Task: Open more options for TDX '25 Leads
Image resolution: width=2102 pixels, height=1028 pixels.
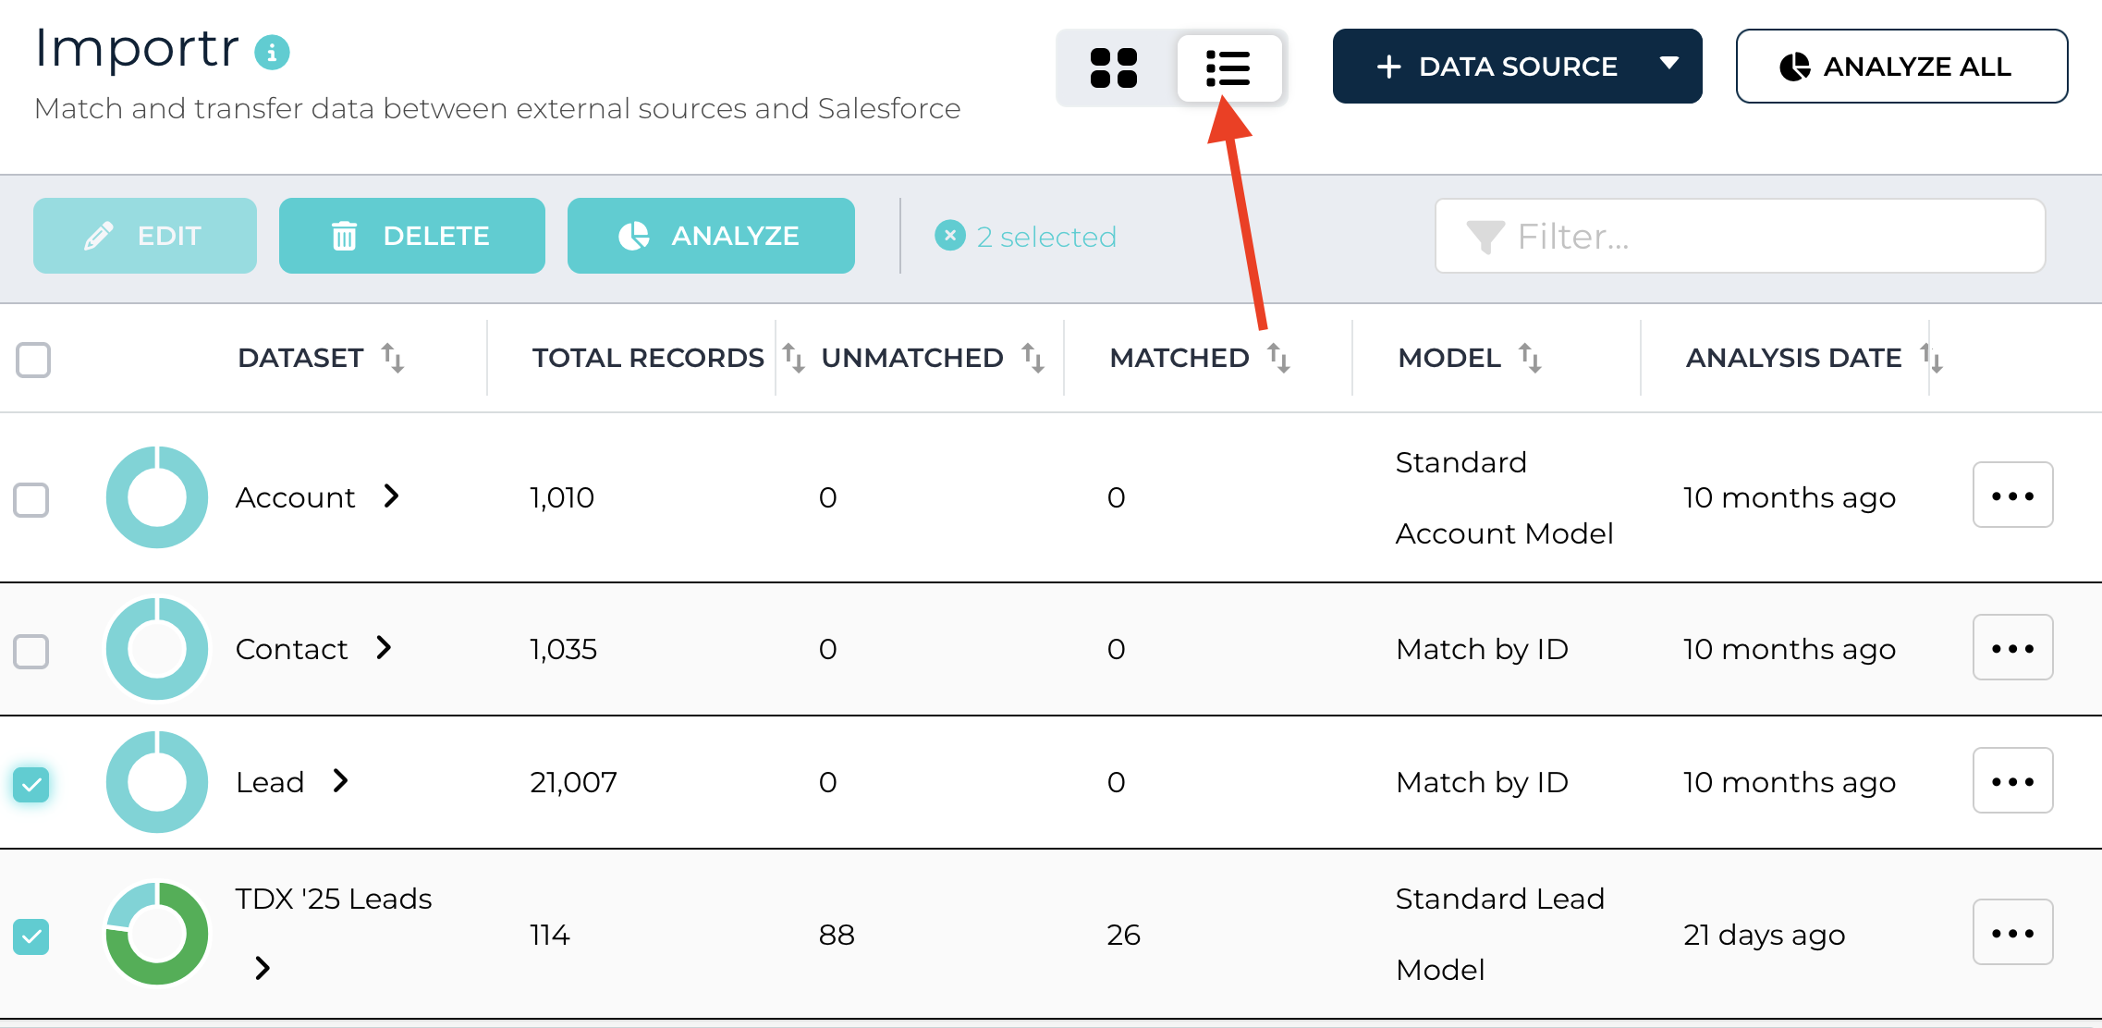Action: (2012, 933)
